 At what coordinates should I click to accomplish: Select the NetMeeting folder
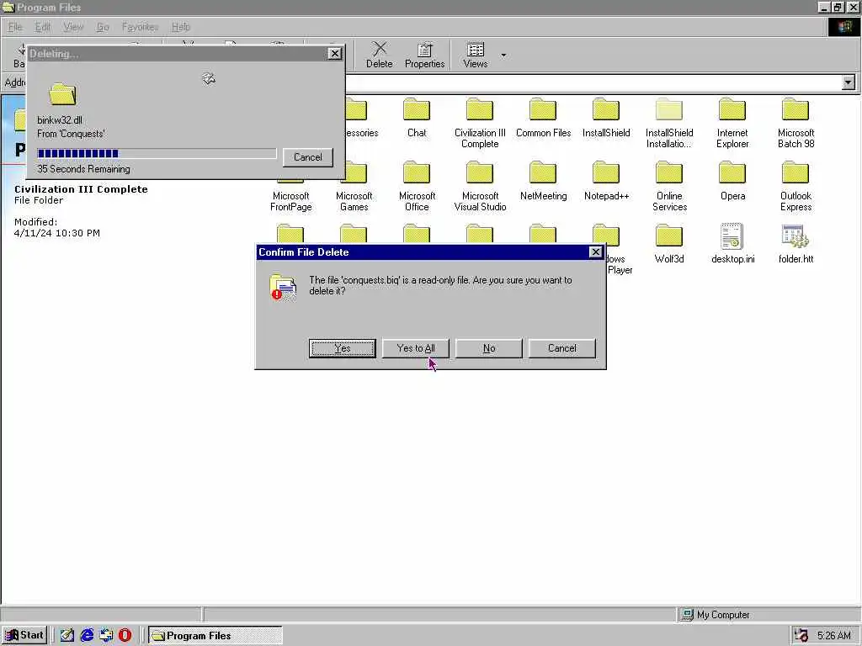click(543, 182)
